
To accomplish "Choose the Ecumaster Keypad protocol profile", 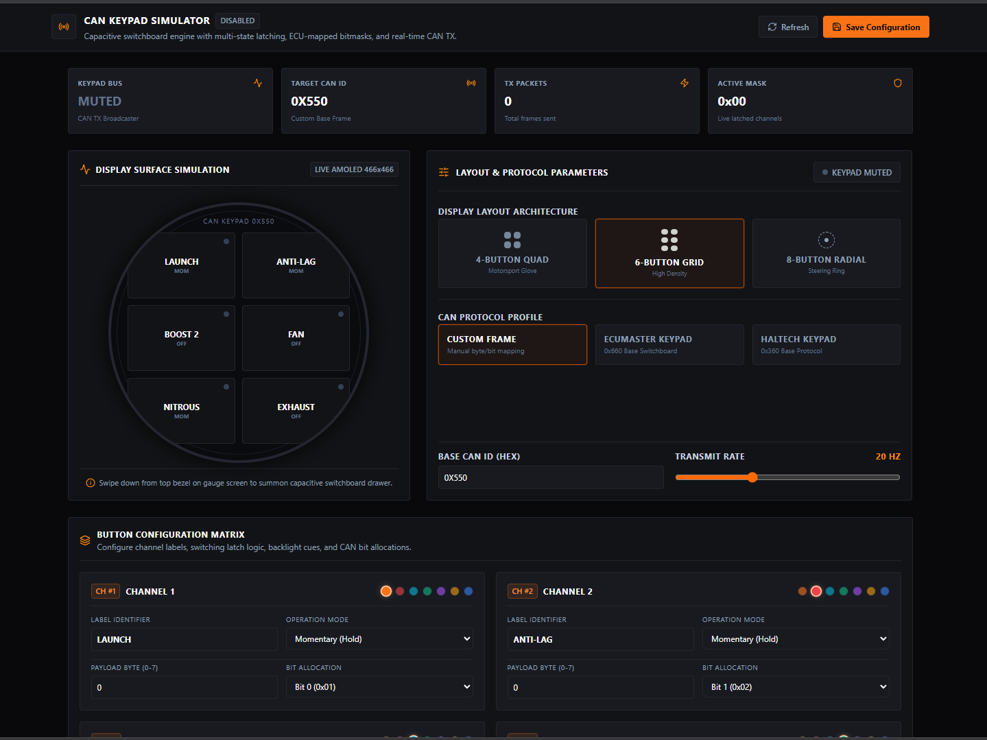I will 669,344.
